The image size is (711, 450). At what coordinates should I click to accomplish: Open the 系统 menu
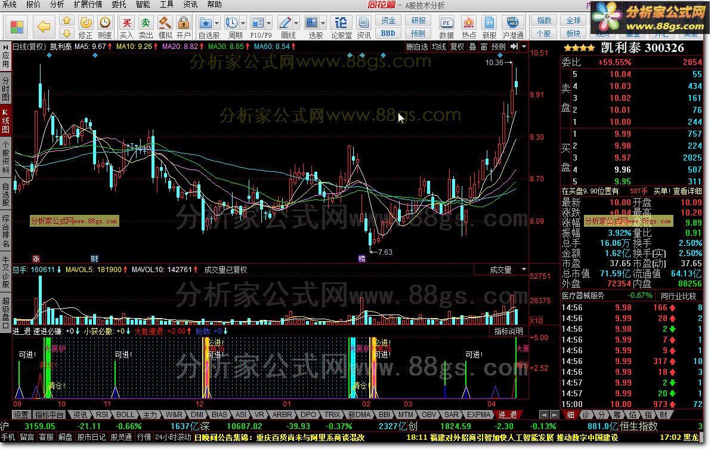tap(9, 5)
